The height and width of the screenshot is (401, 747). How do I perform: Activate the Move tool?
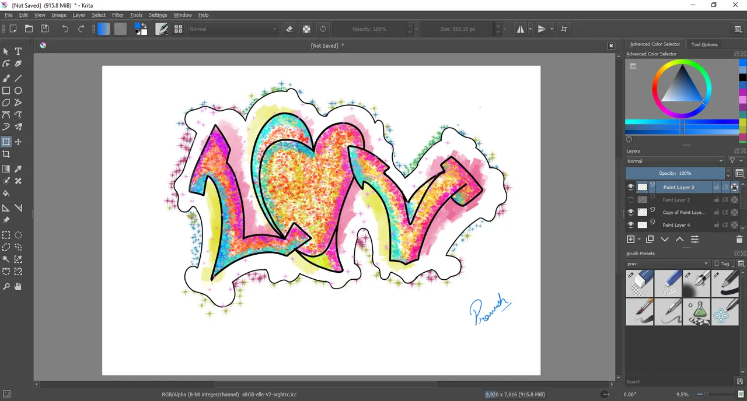[18, 142]
